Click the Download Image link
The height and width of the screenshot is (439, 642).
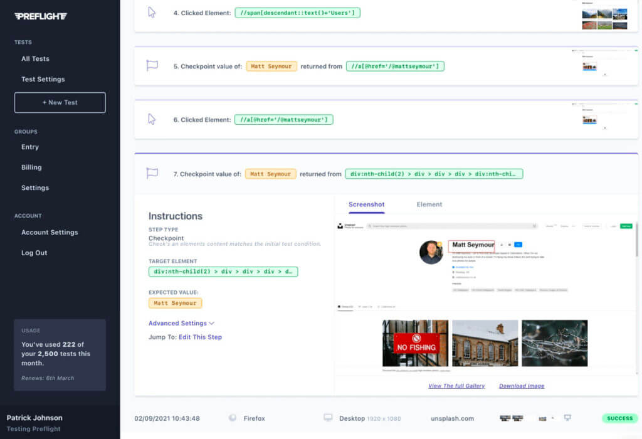[522, 386]
